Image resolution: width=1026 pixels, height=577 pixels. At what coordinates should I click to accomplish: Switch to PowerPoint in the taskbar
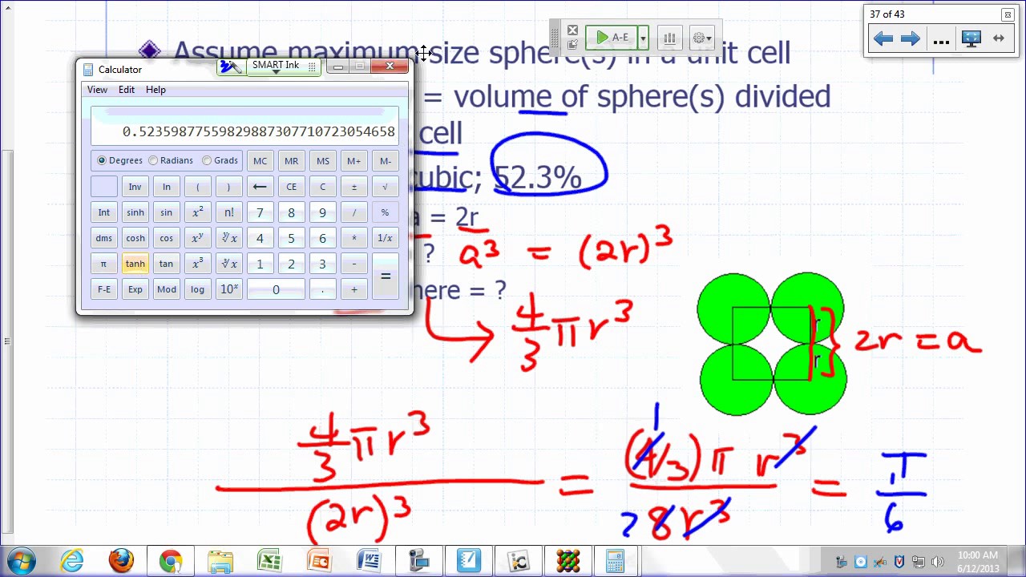[320, 561]
